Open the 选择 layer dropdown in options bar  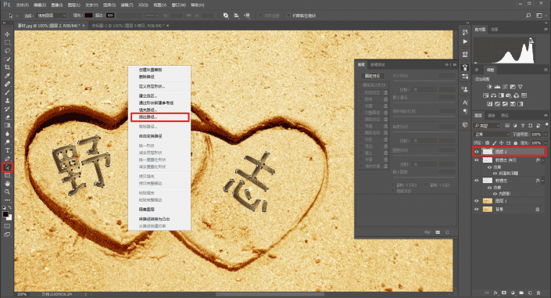[52, 16]
